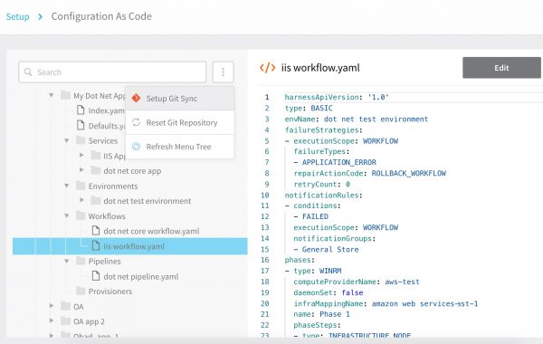This screenshot has width=543, height=344.
Task: Collapse the Environments tree node
Action: [66, 186]
